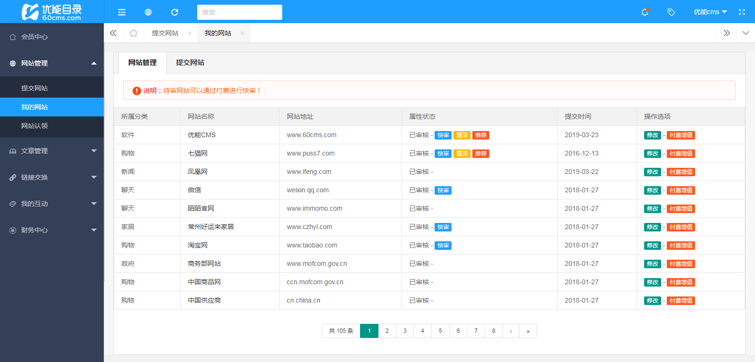Switch to the 提交网站 page tab

tap(165, 33)
